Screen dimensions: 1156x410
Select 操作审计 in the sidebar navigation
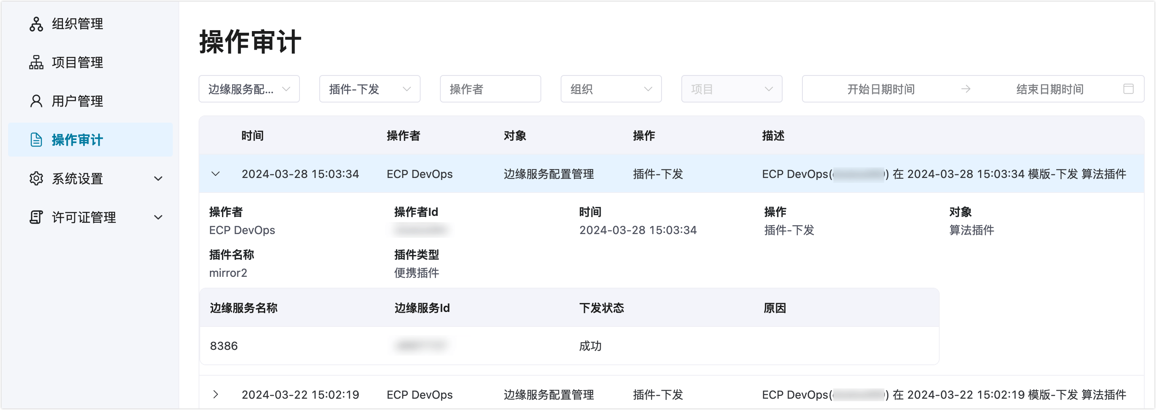pyautogui.click(x=76, y=140)
